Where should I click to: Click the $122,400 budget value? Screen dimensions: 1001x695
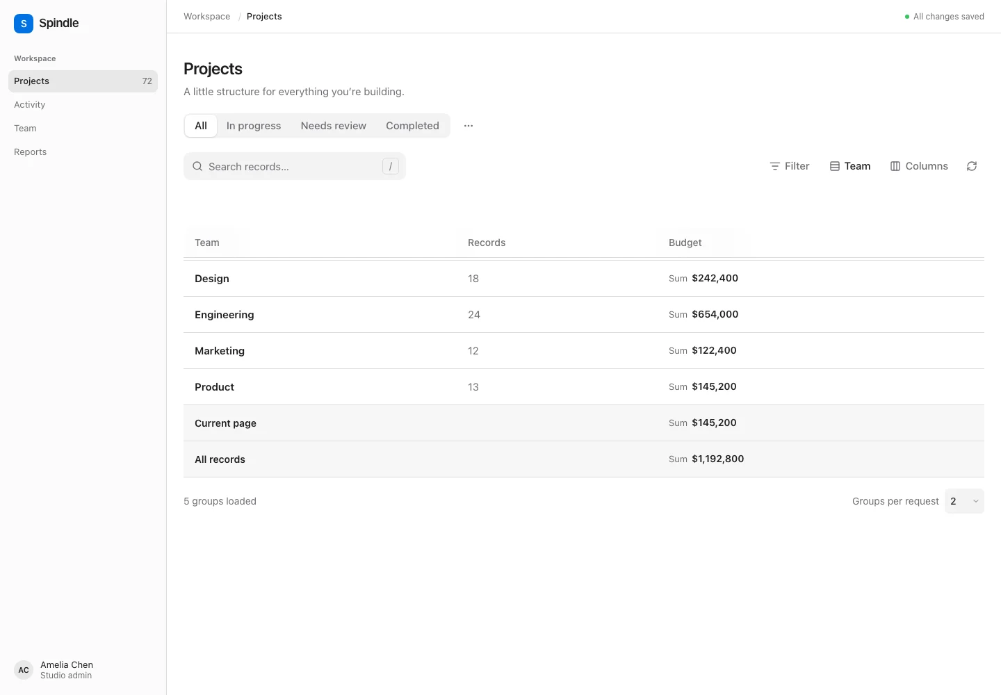point(715,350)
